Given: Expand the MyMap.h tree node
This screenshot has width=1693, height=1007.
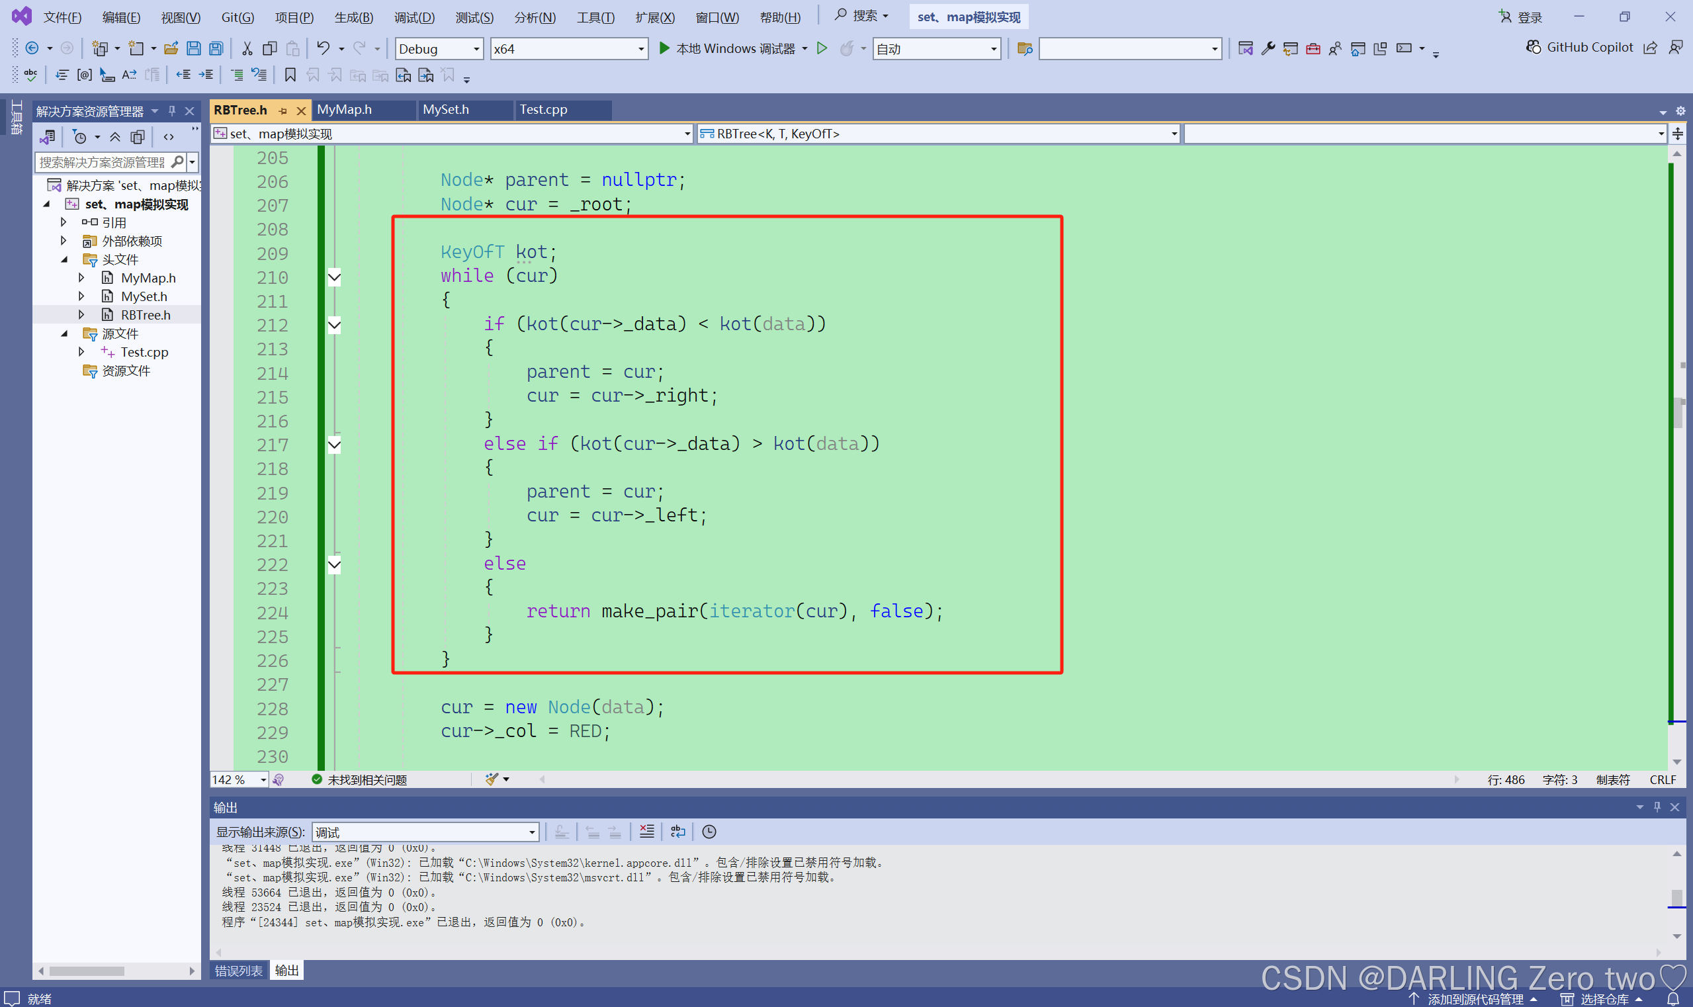Looking at the screenshot, I should [81, 277].
